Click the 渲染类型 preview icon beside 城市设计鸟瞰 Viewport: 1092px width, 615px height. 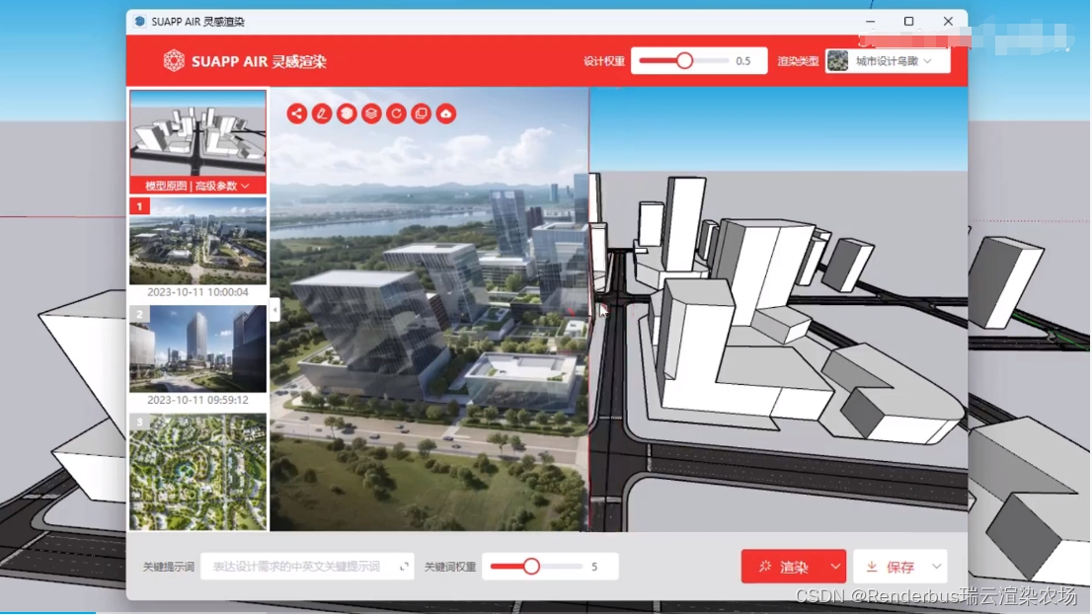click(x=838, y=60)
